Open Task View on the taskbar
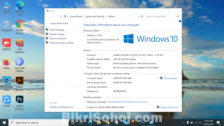The height and width of the screenshot is (126, 224). (x=81, y=123)
